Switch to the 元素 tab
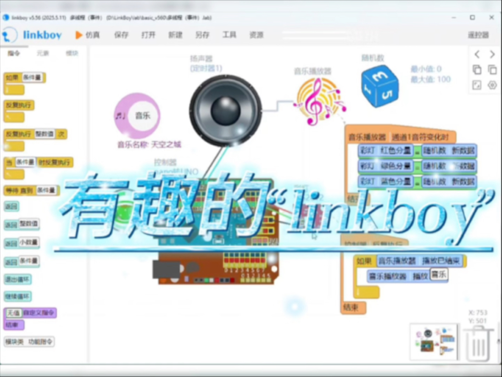The image size is (502, 377). pos(43,53)
